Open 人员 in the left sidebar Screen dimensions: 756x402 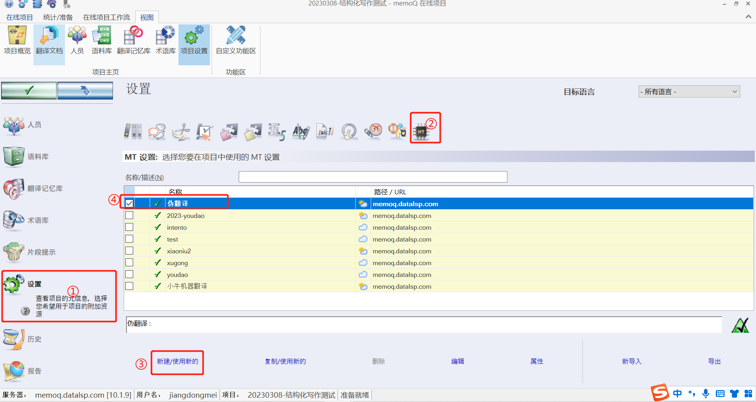tap(22, 125)
